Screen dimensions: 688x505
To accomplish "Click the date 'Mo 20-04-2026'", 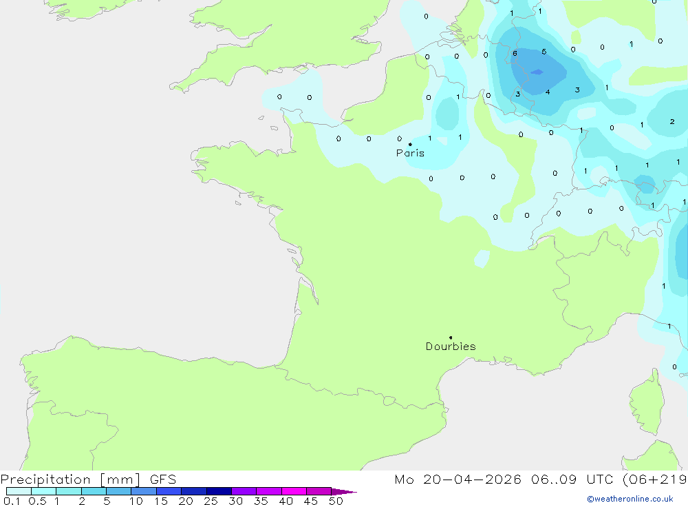I will (x=458, y=480).
